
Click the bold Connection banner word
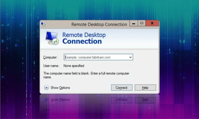tap(82, 41)
